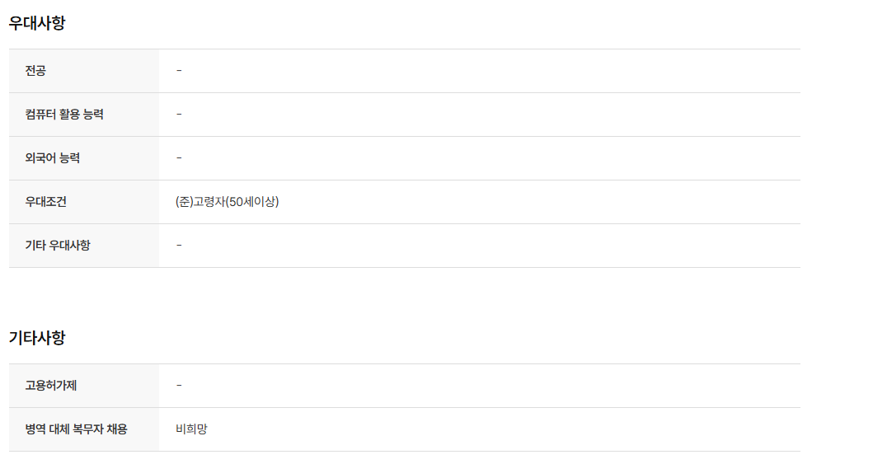Click the dash value beside 전공

coord(179,71)
